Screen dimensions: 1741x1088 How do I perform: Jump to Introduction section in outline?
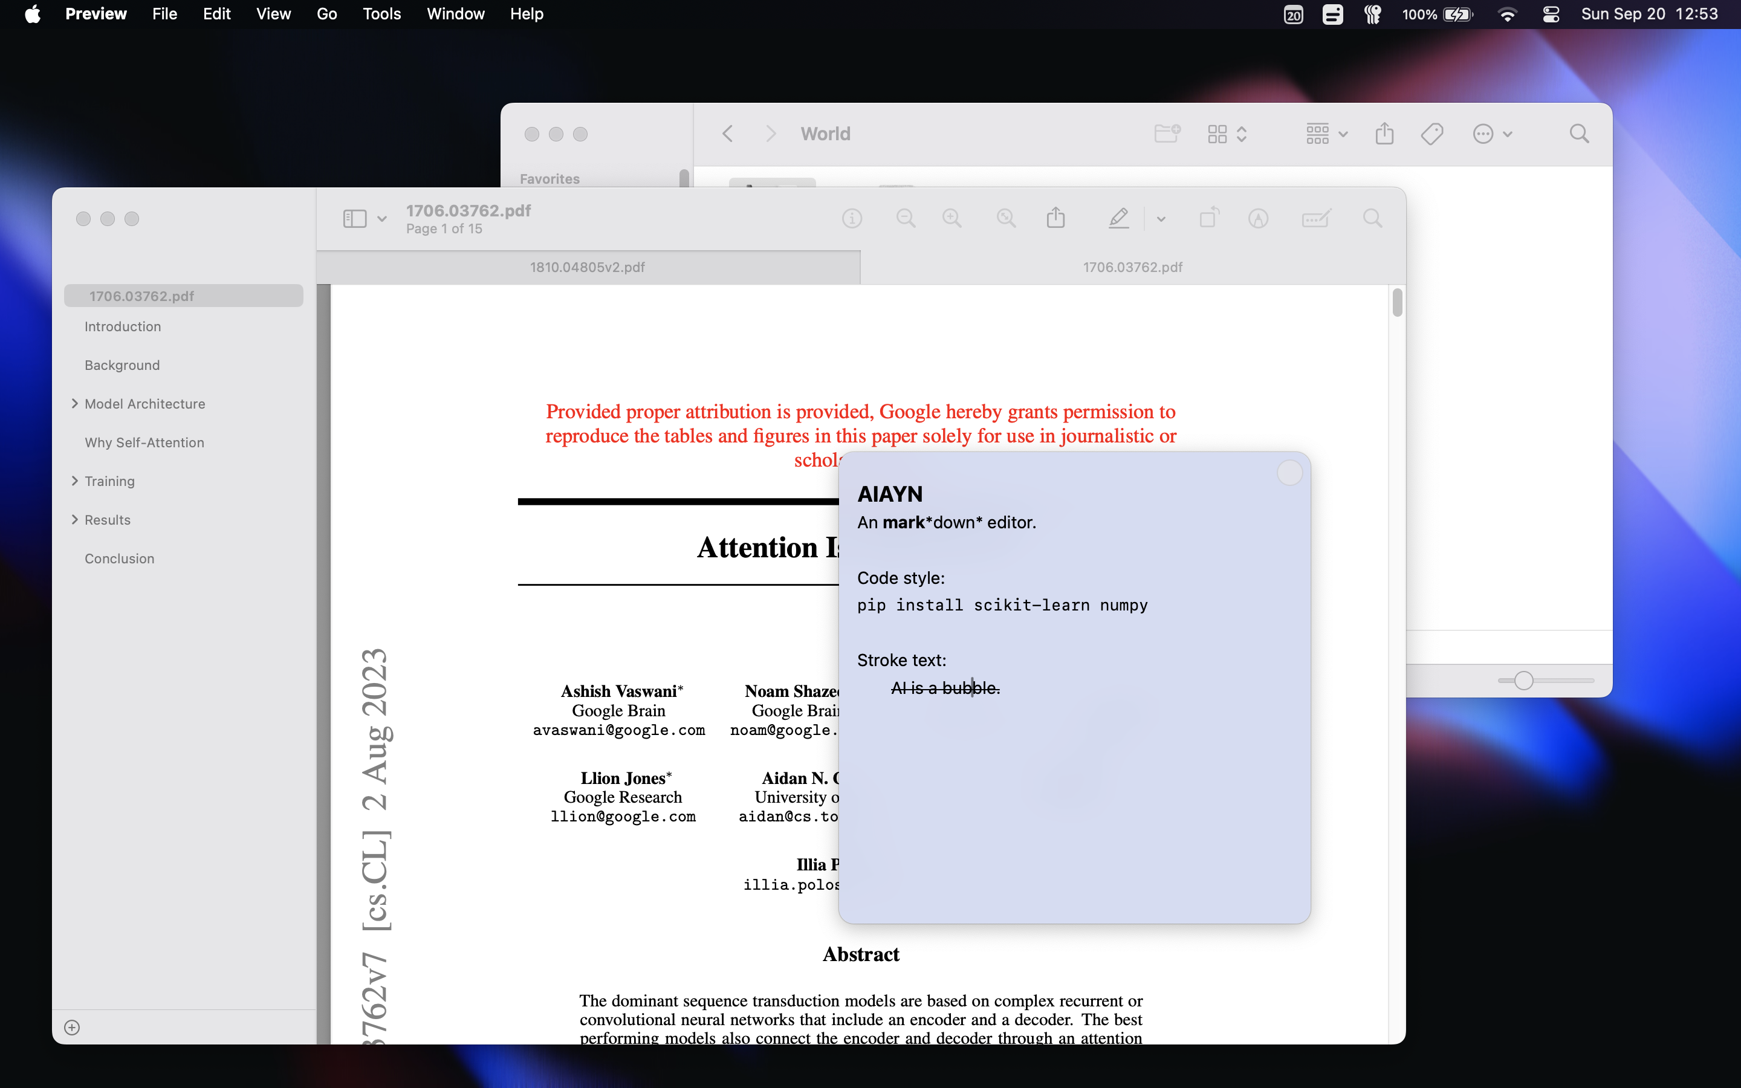[123, 326]
